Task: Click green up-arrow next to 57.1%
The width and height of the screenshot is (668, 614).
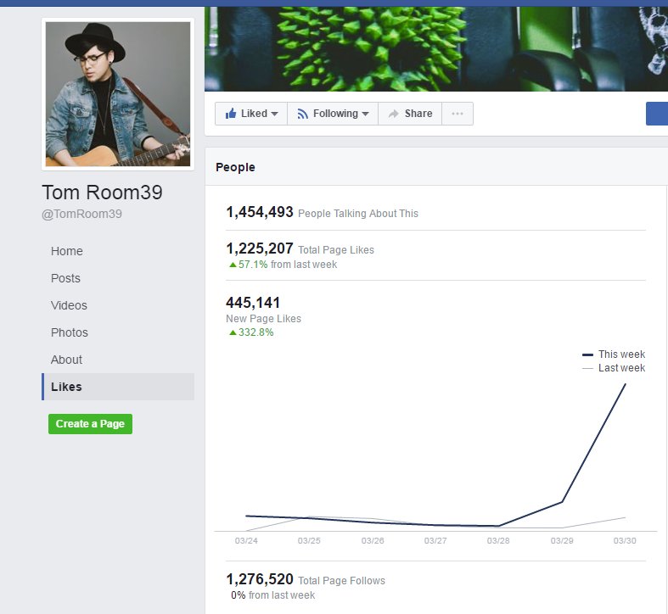Action: (233, 265)
